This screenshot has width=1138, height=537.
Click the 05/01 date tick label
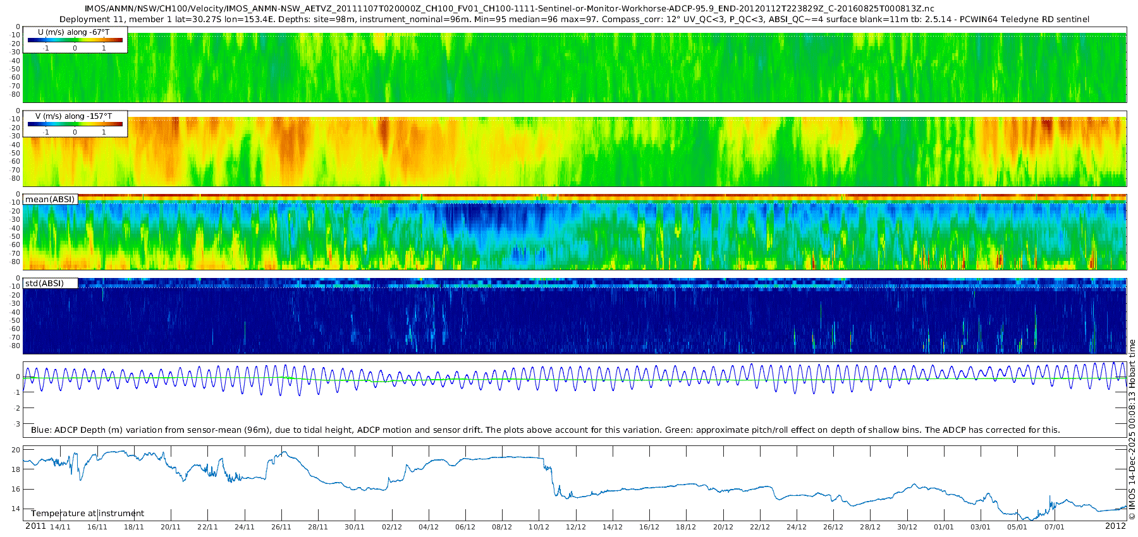click(1017, 527)
